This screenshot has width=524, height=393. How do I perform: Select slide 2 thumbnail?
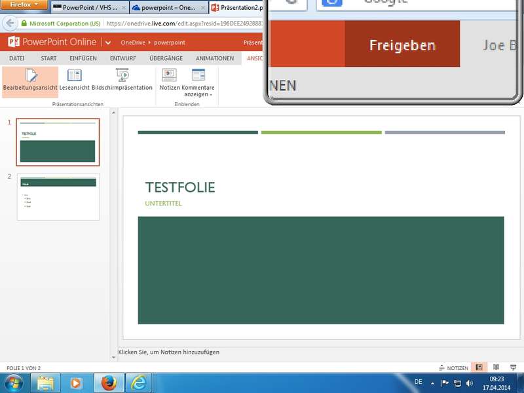click(x=58, y=197)
